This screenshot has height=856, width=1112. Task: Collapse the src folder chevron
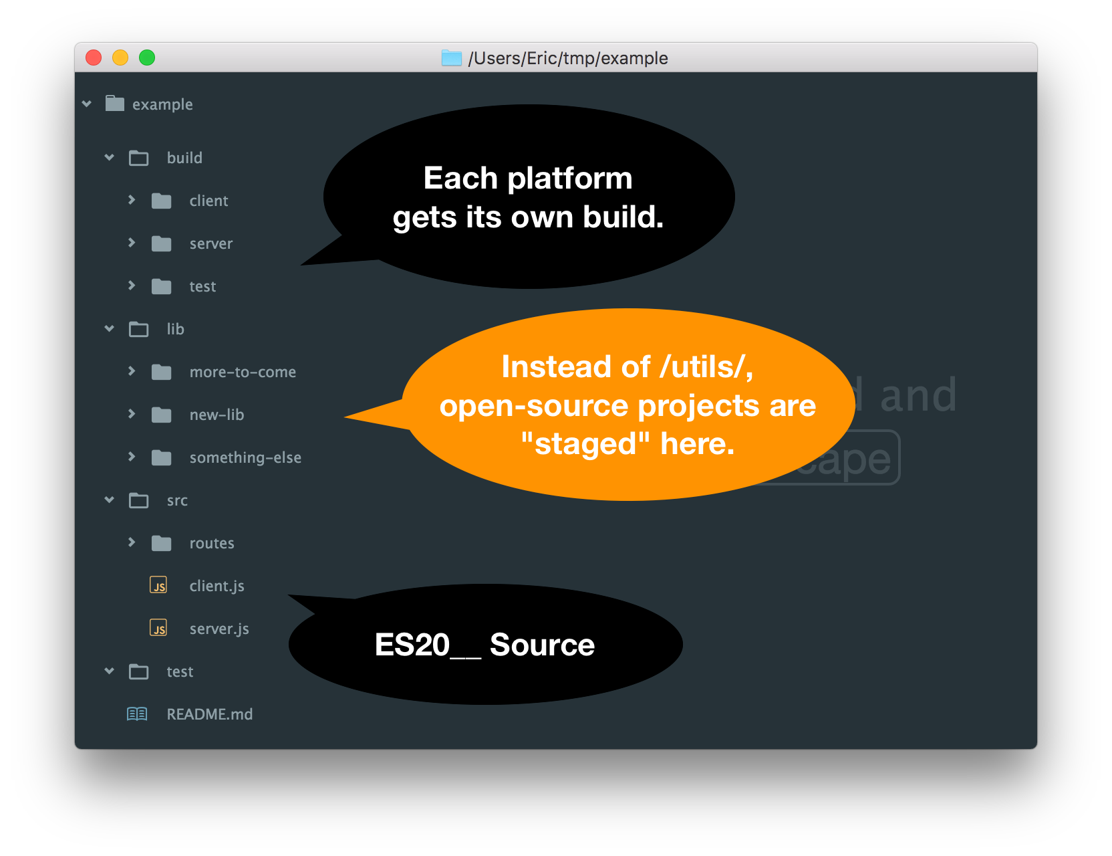(110, 500)
